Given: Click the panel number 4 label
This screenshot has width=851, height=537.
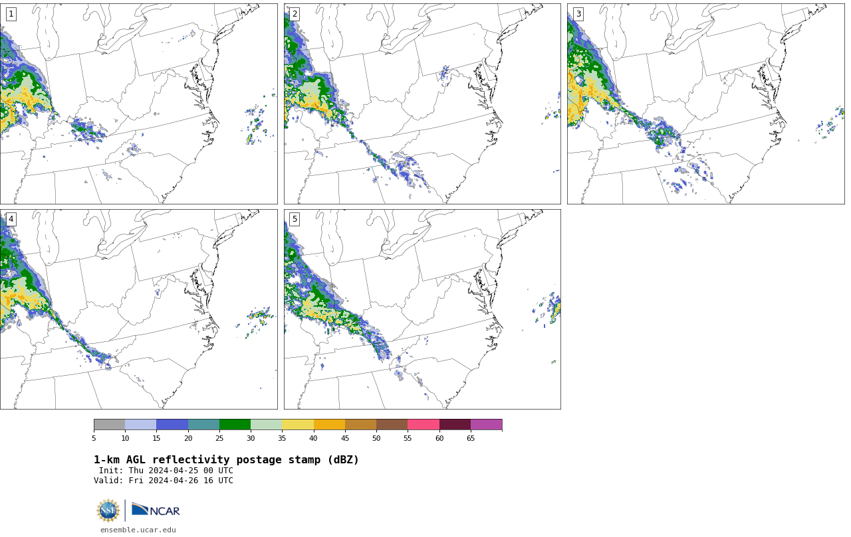Looking at the screenshot, I should pyautogui.click(x=11, y=219).
